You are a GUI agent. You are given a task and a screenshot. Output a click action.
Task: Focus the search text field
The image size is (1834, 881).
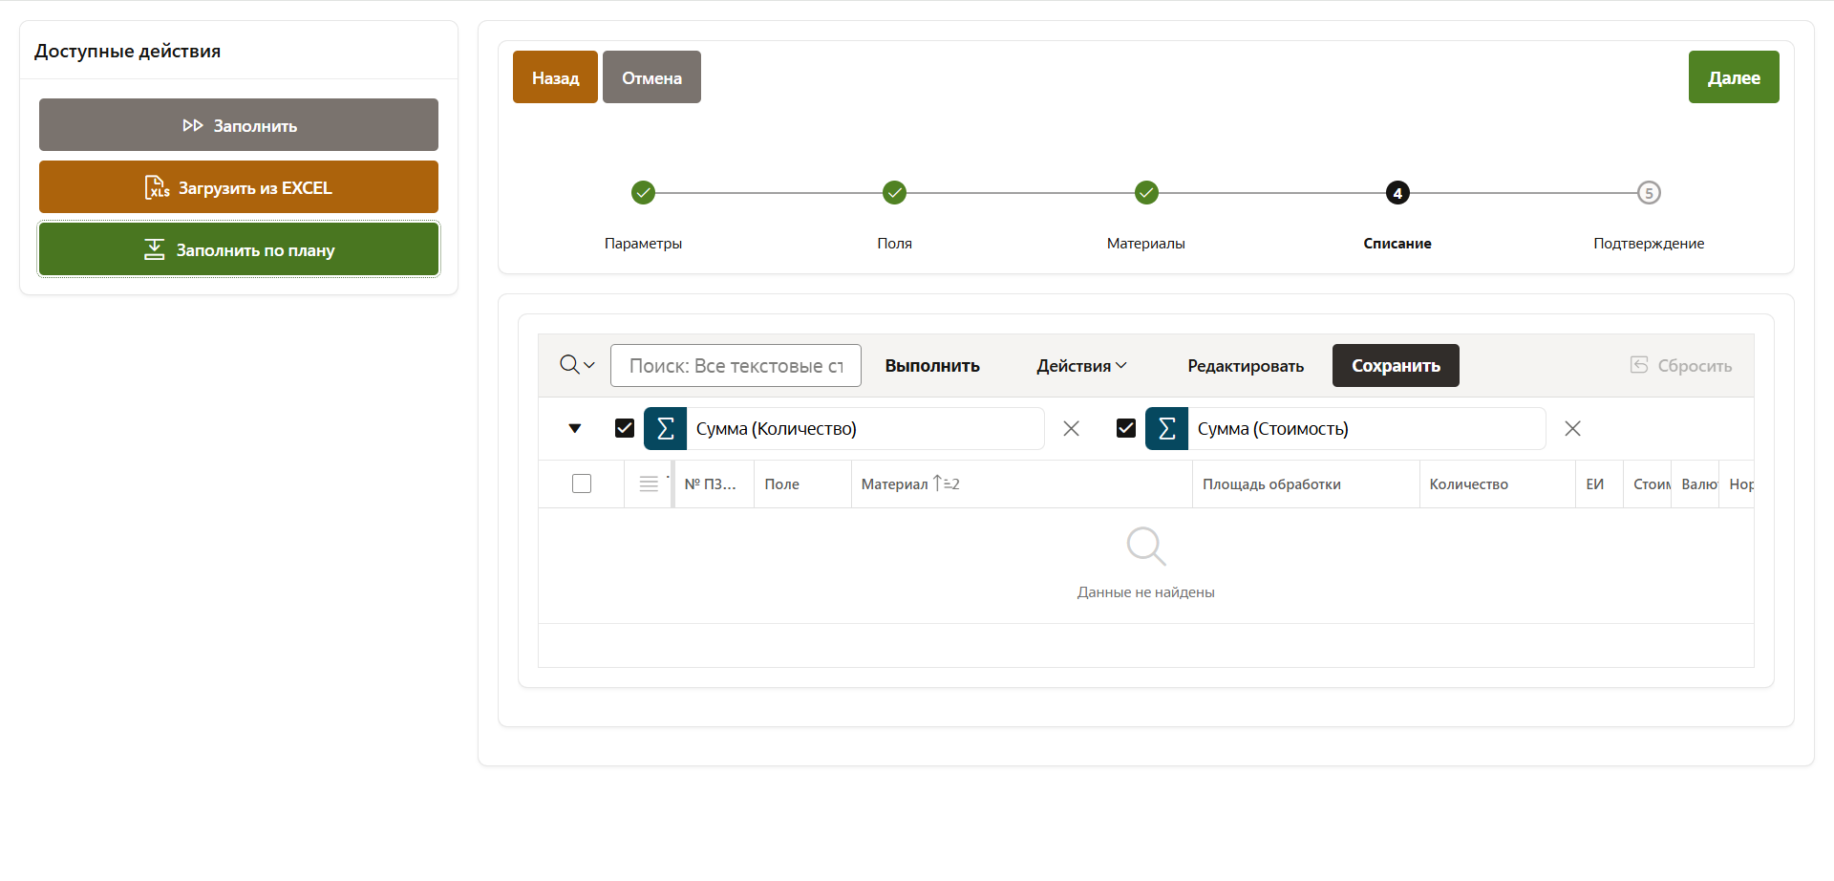point(736,366)
